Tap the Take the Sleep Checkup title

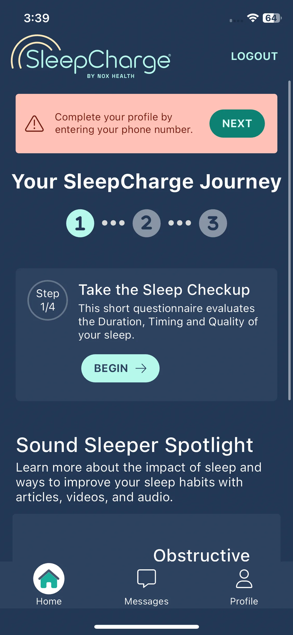[164, 290]
